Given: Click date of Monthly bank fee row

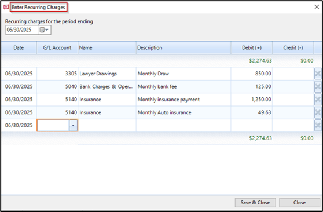Looking at the screenshot, I should coord(19,87).
